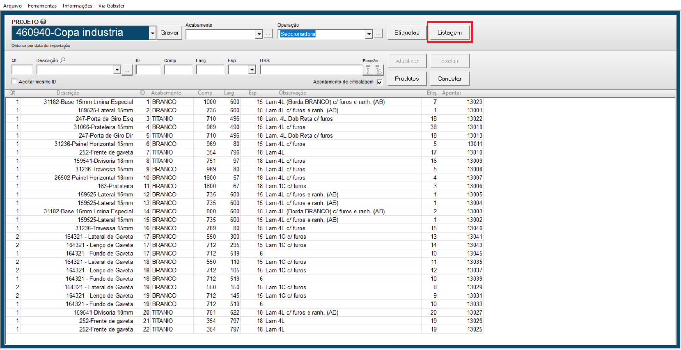Viewport: 681px width, 350px height.
Task: Click the Listagem button
Action: [x=449, y=33]
